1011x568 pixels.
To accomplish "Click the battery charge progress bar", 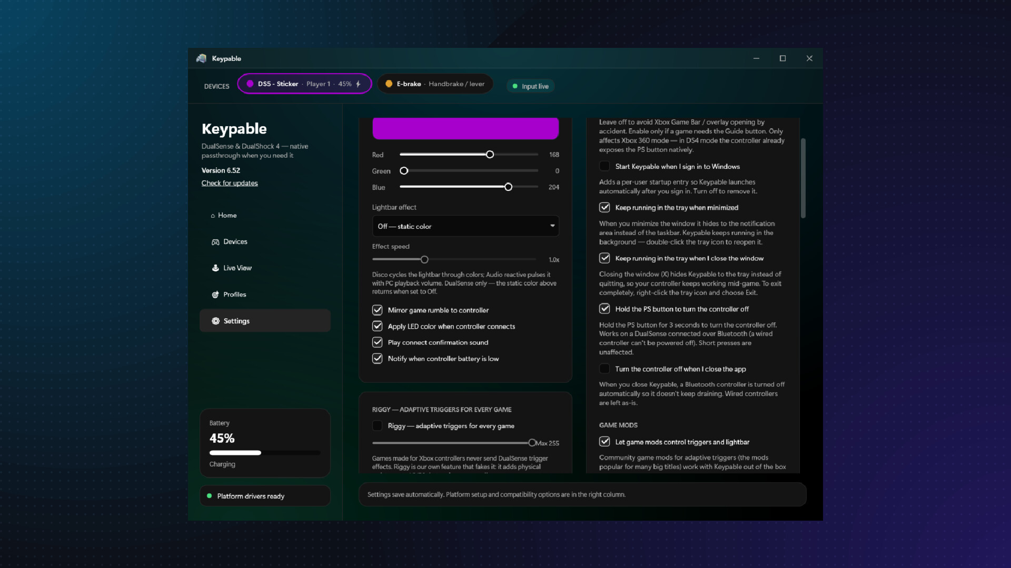I will 265,453.
